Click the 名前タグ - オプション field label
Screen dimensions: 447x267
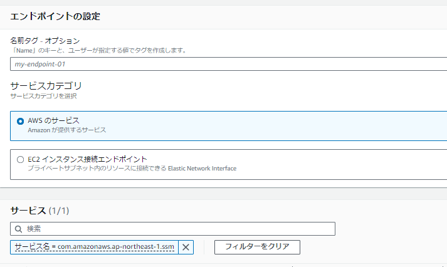[x=45, y=41]
